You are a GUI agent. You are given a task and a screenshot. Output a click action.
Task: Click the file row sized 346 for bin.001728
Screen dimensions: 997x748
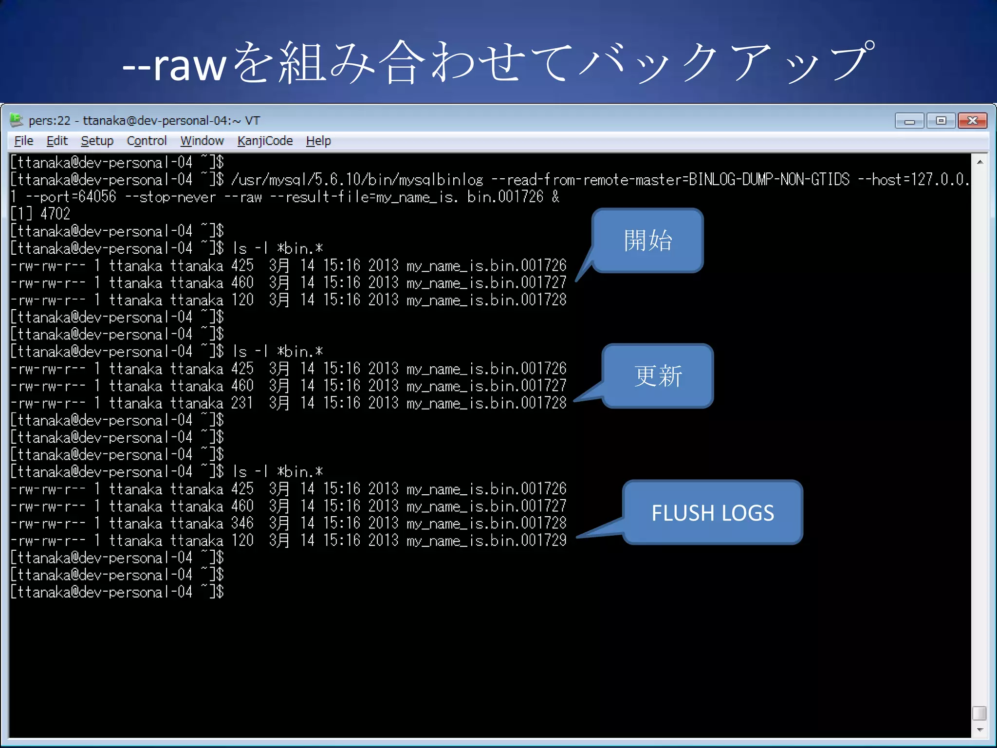tap(289, 524)
